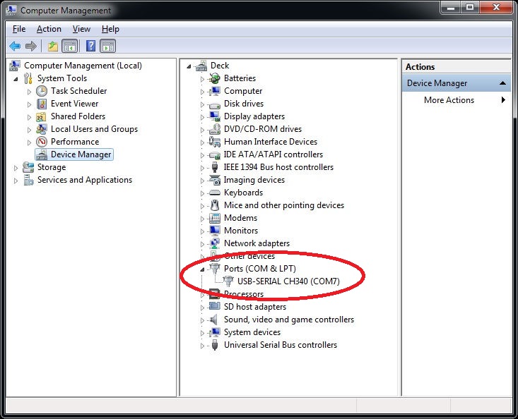Toggle the Show/Hide Action Pane button
518x419 pixels.
[108, 46]
